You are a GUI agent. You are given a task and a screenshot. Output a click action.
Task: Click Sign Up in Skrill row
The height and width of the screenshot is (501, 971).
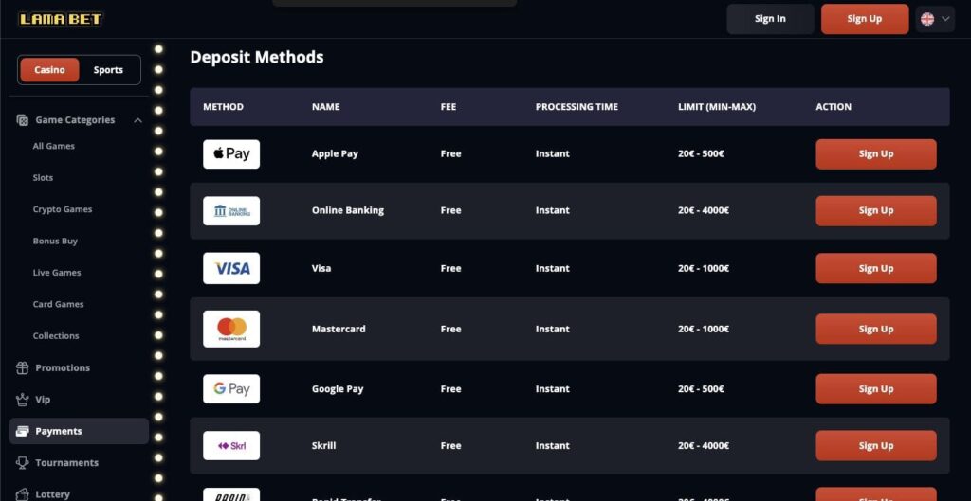(x=876, y=446)
